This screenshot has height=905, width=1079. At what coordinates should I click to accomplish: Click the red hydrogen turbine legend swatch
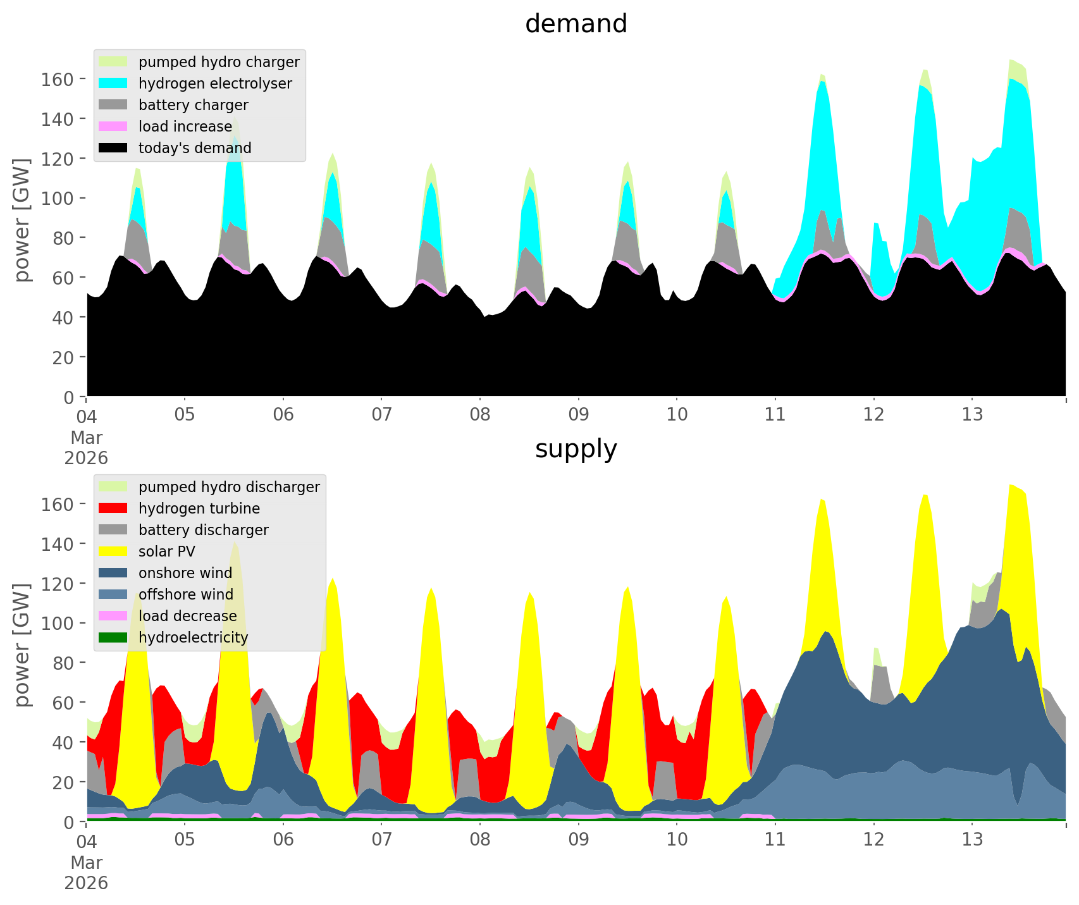pyautogui.click(x=114, y=508)
